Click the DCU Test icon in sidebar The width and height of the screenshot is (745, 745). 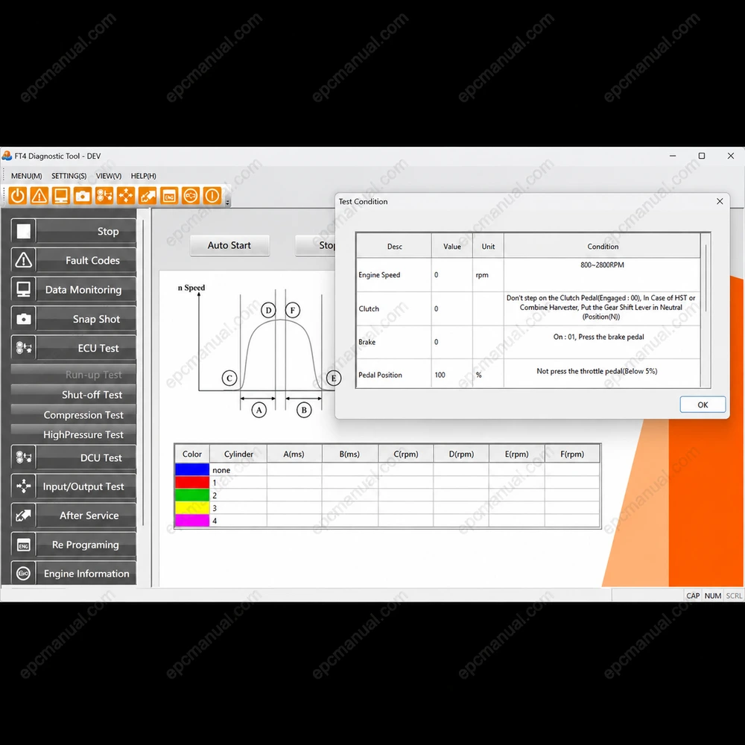(x=23, y=457)
